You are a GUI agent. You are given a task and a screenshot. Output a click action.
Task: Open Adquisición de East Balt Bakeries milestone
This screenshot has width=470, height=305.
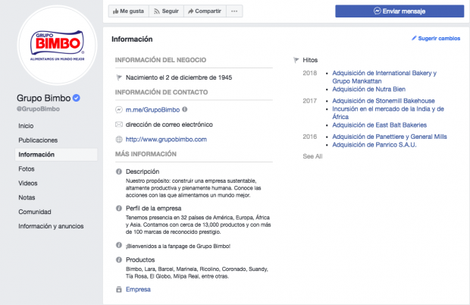[x=380, y=125]
